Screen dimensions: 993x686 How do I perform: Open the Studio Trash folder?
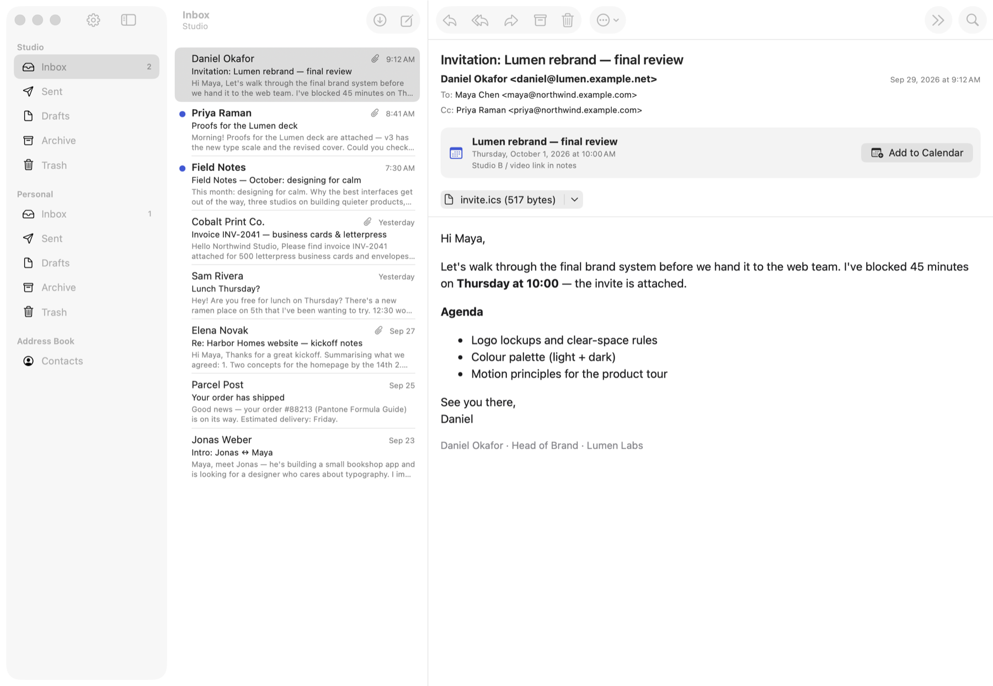coord(87,165)
